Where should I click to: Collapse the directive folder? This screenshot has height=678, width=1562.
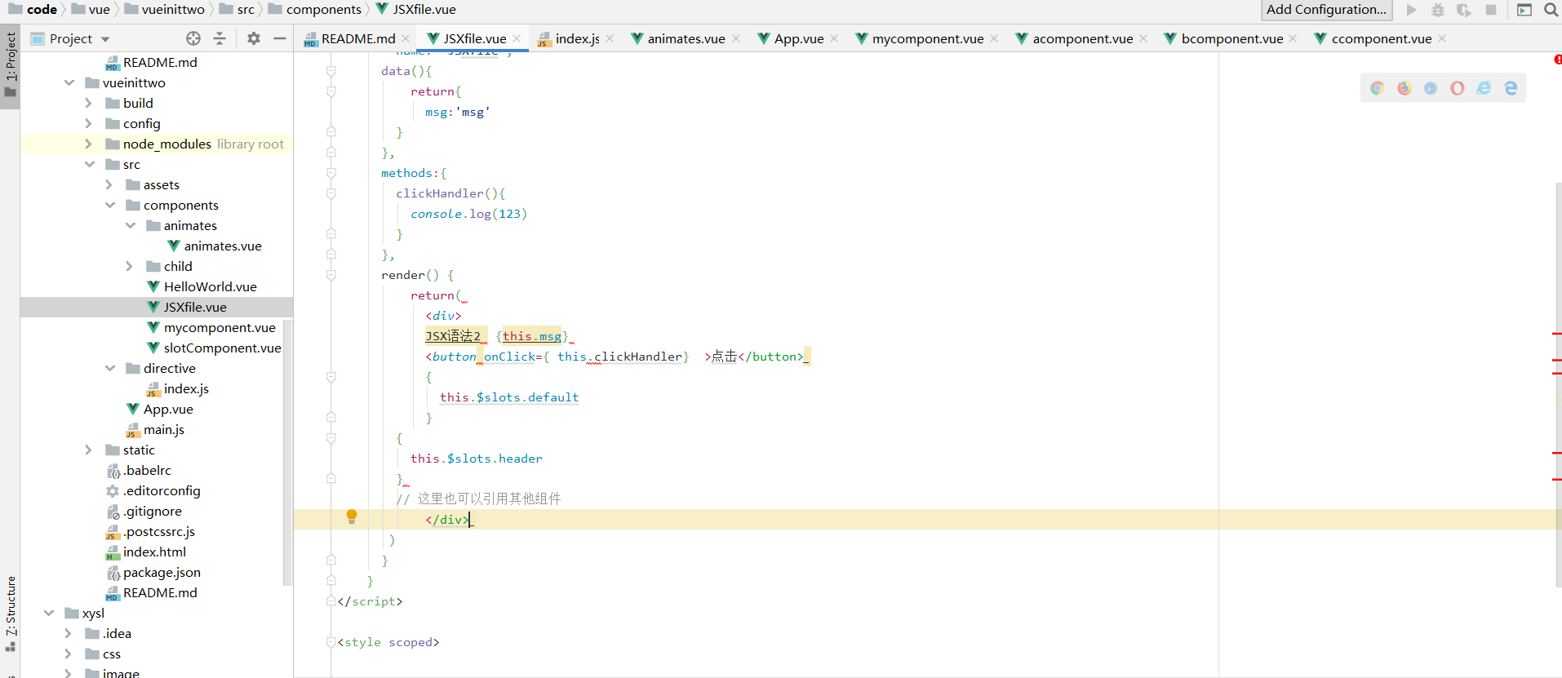pyautogui.click(x=110, y=368)
